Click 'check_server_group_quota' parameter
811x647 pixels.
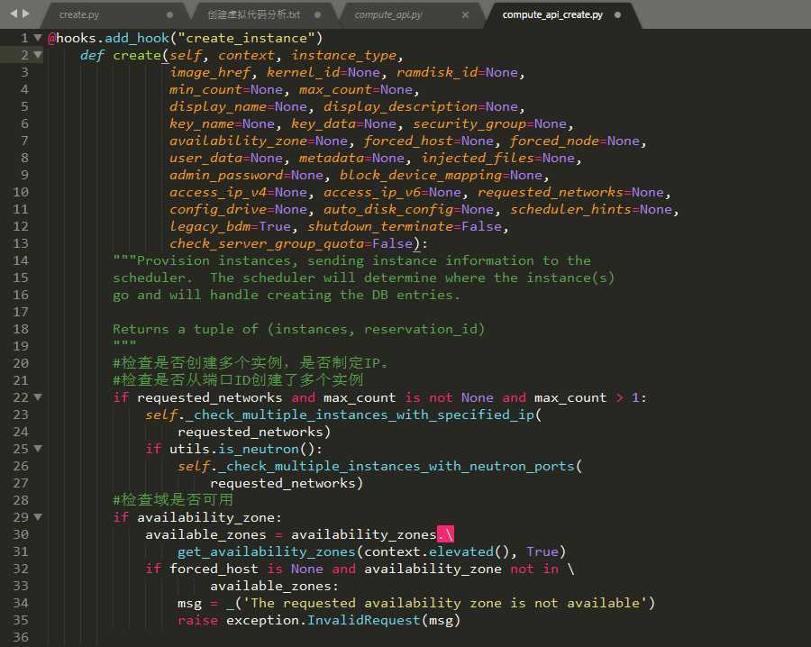(x=267, y=242)
